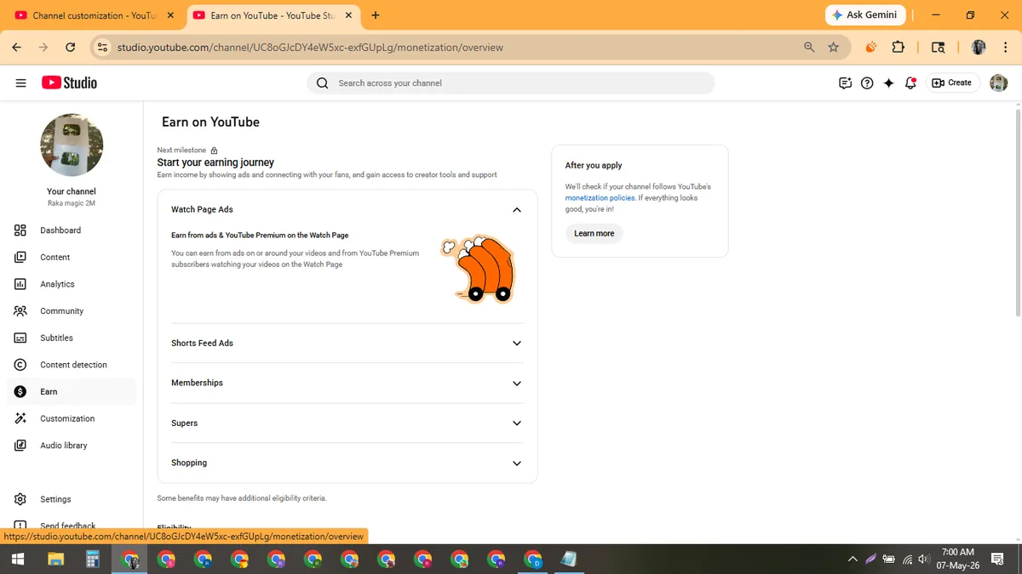
Task: Open the Windows Start menu
Action: point(17,559)
